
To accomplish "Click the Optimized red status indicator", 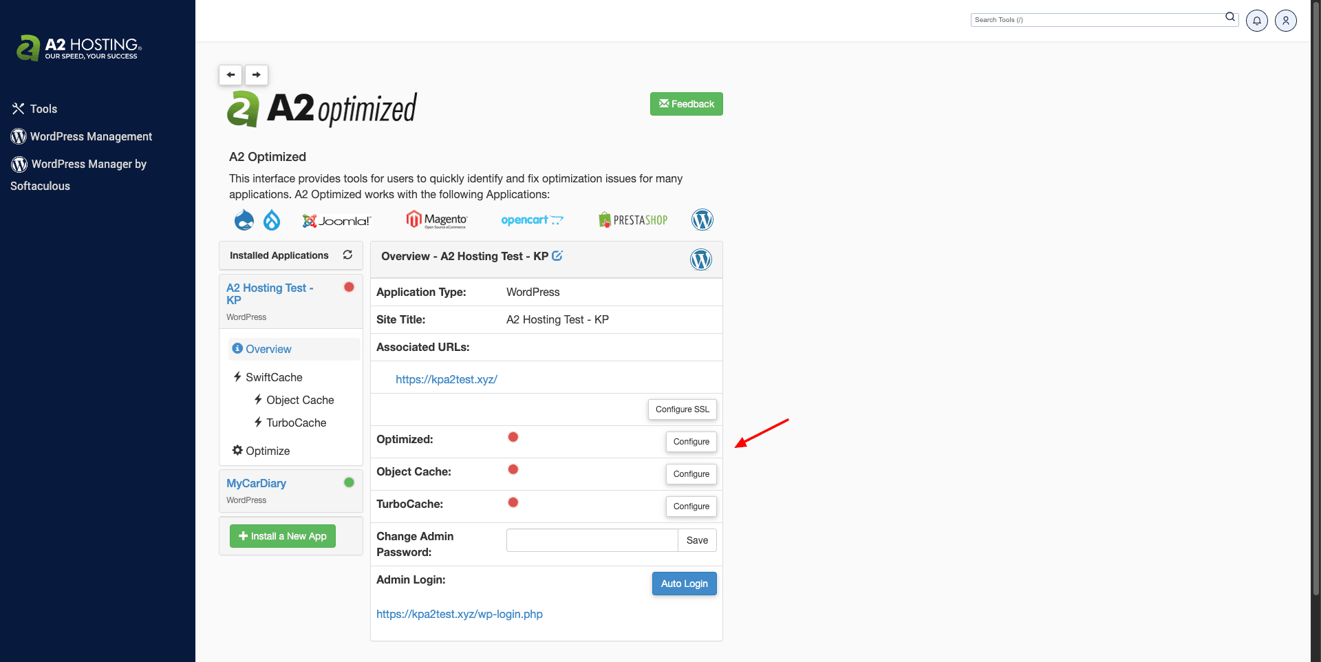I will [513, 437].
